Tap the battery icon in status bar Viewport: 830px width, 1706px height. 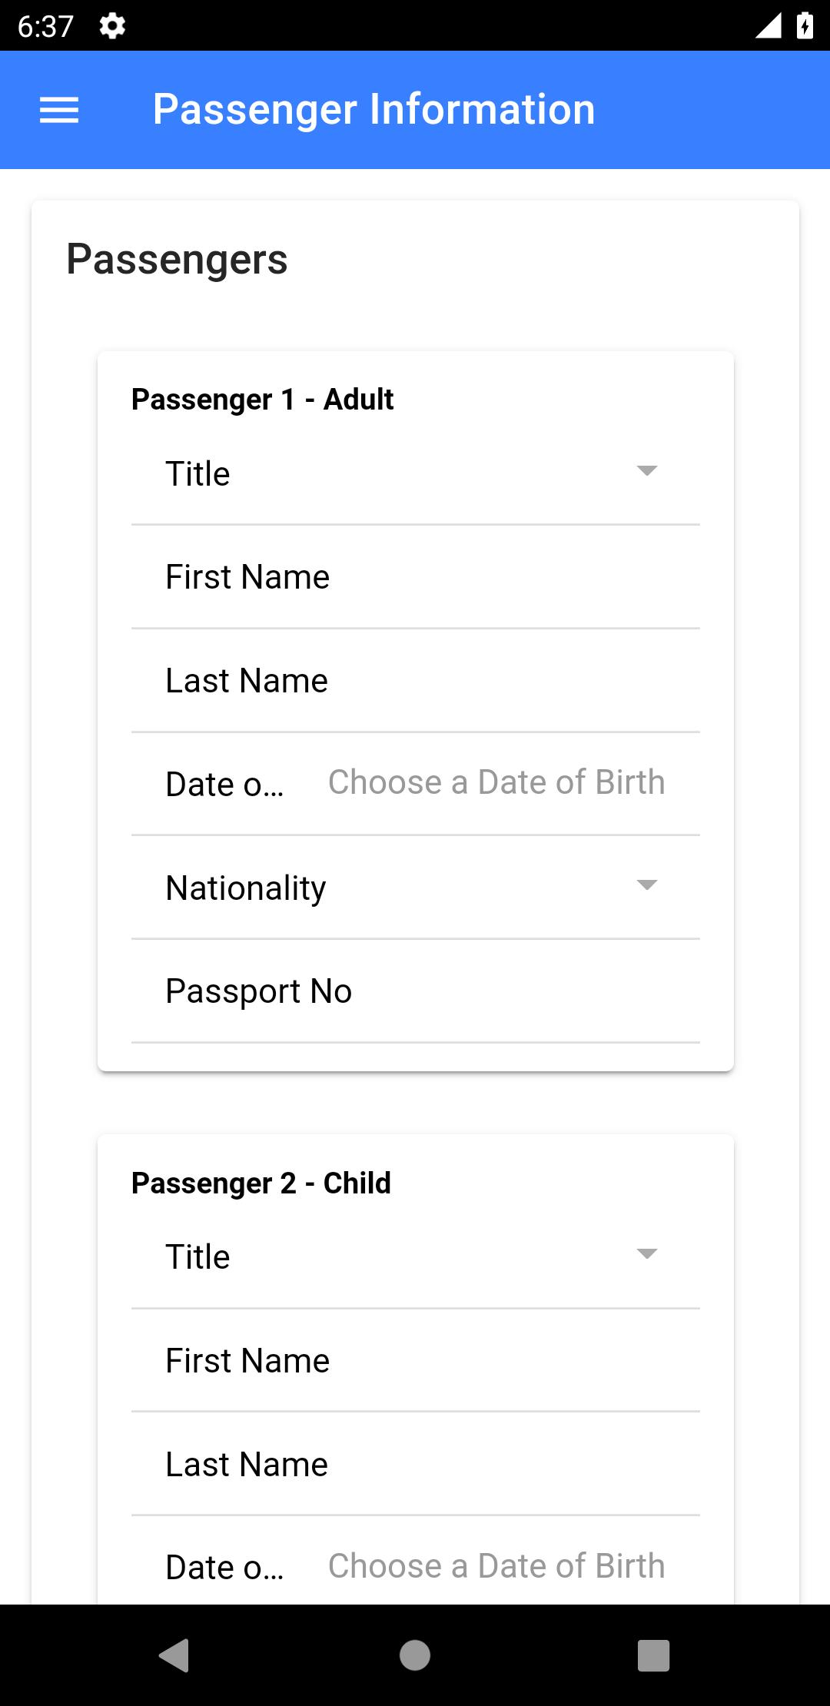(x=805, y=26)
